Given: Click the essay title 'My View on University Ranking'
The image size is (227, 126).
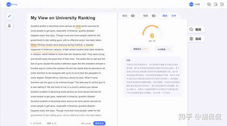Looking at the screenshot, I should coord(63,18).
